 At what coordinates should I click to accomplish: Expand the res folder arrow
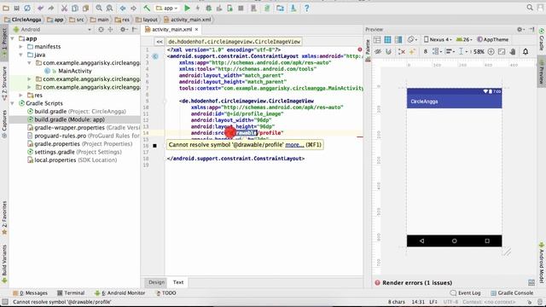tap(20, 95)
